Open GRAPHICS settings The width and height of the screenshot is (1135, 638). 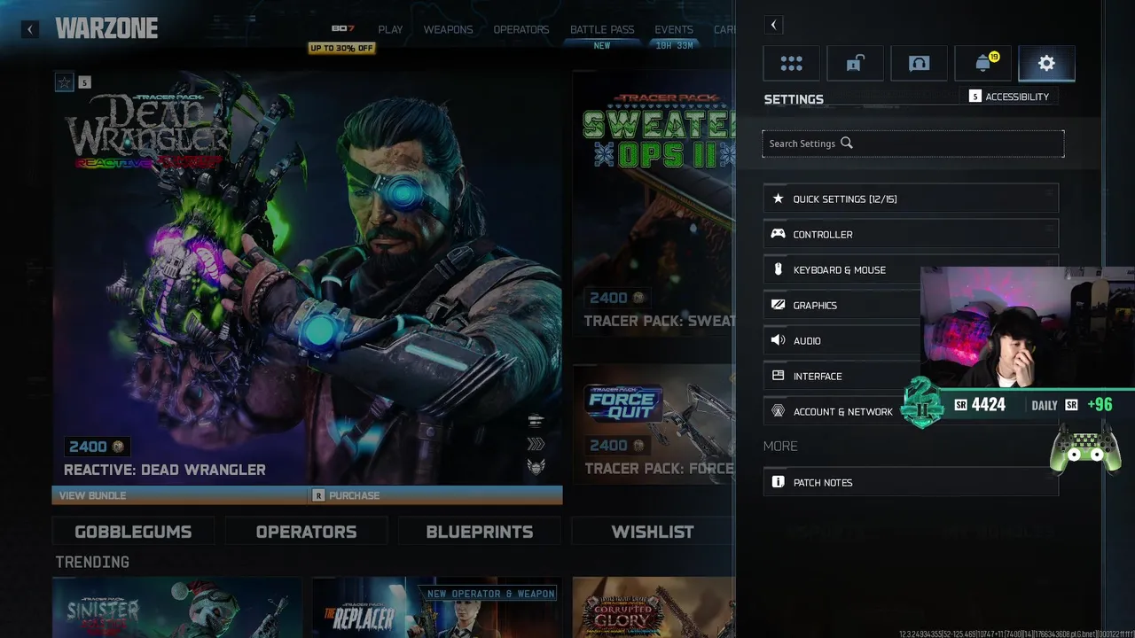pos(841,305)
